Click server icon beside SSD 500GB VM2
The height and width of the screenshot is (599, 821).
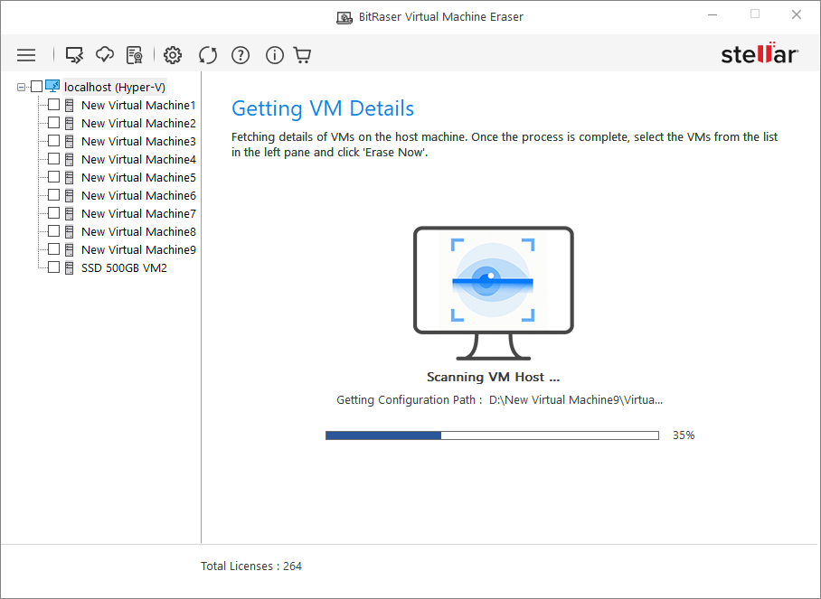coord(69,267)
